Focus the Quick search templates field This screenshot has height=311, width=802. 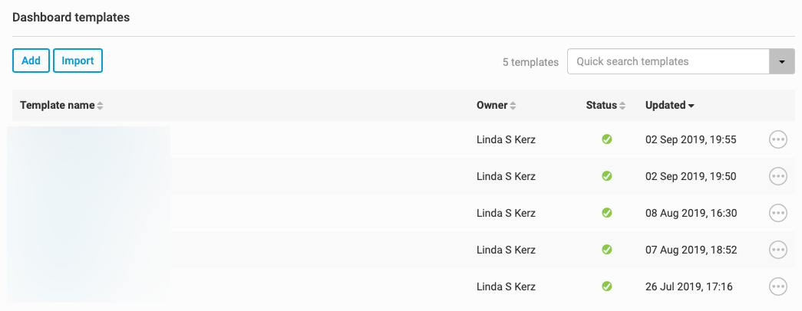pyautogui.click(x=668, y=61)
